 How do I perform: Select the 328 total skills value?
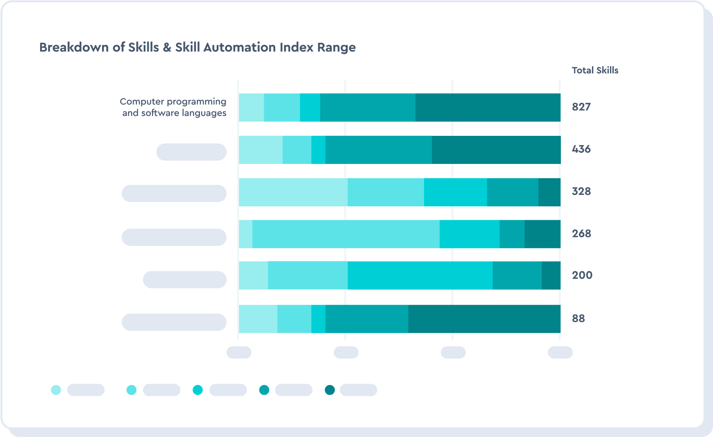click(581, 191)
